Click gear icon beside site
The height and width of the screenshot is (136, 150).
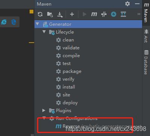[58, 95]
